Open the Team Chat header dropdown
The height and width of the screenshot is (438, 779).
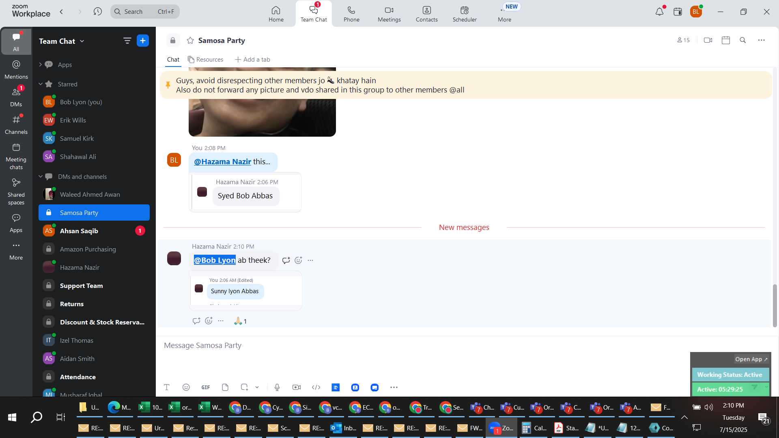(82, 41)
